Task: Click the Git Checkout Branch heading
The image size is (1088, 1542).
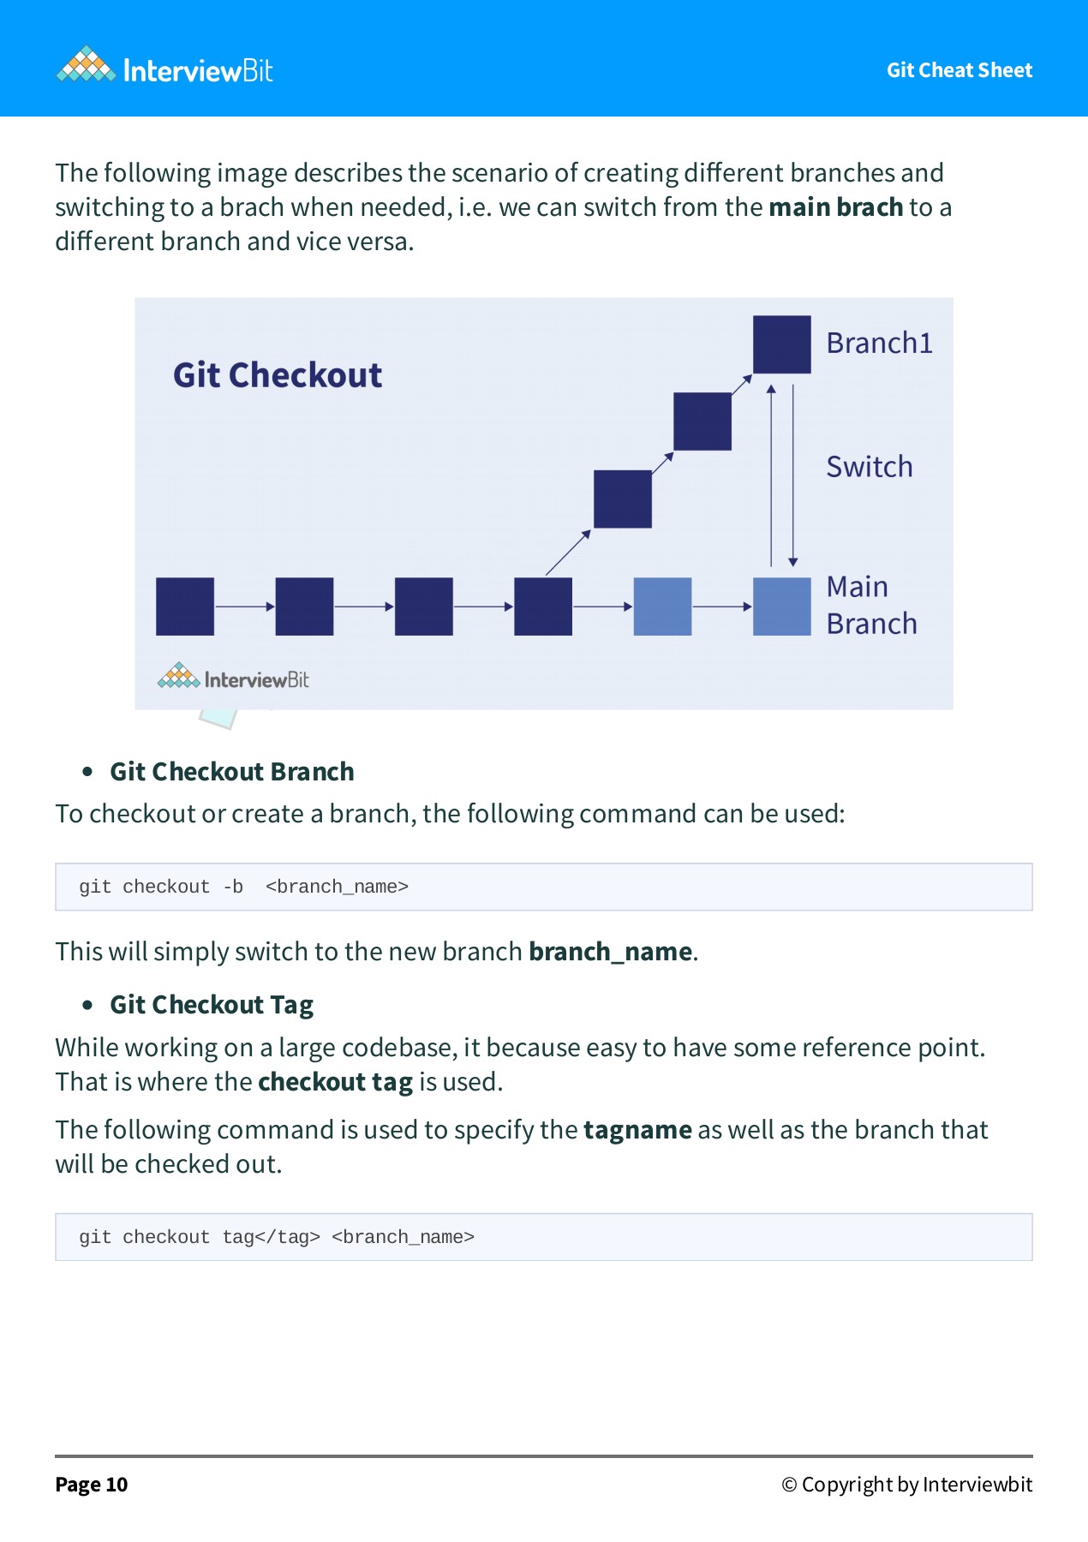Action: click(231, 772)
